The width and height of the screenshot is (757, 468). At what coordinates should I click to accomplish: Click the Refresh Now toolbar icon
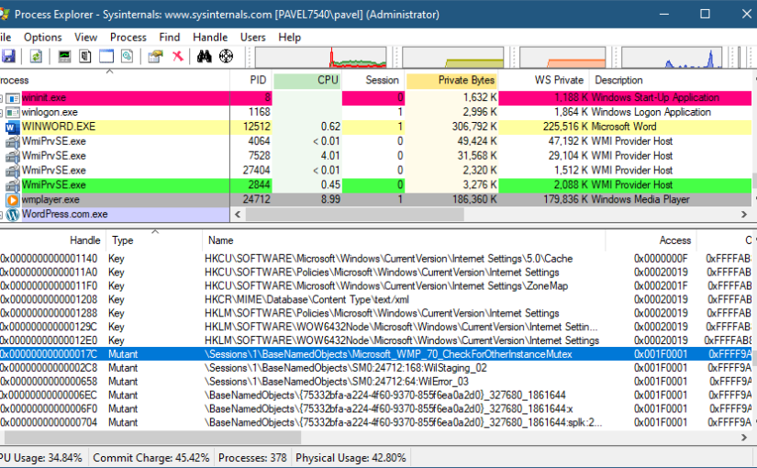[36, 57]
